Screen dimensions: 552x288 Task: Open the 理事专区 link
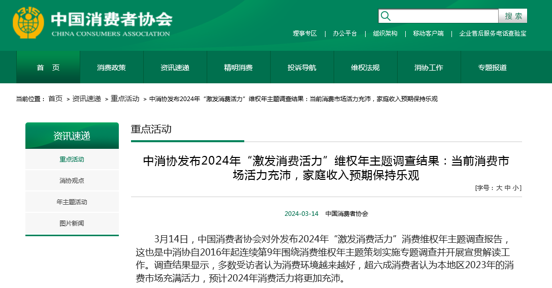click(305, 34)
